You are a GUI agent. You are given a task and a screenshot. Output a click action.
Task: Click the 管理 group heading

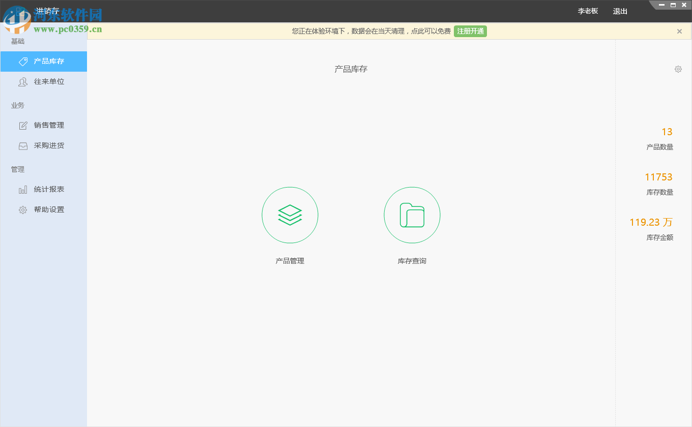coord(18,169)
